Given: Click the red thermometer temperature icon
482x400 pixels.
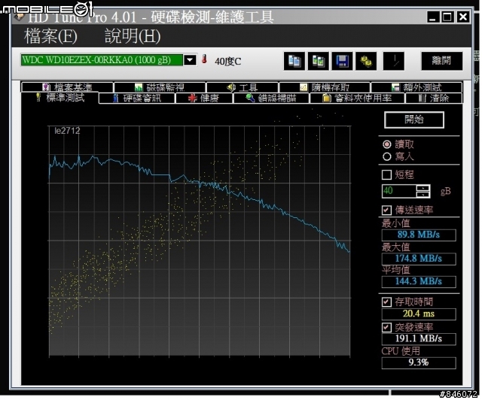Looking at the screenshot, I should point(204,59).
